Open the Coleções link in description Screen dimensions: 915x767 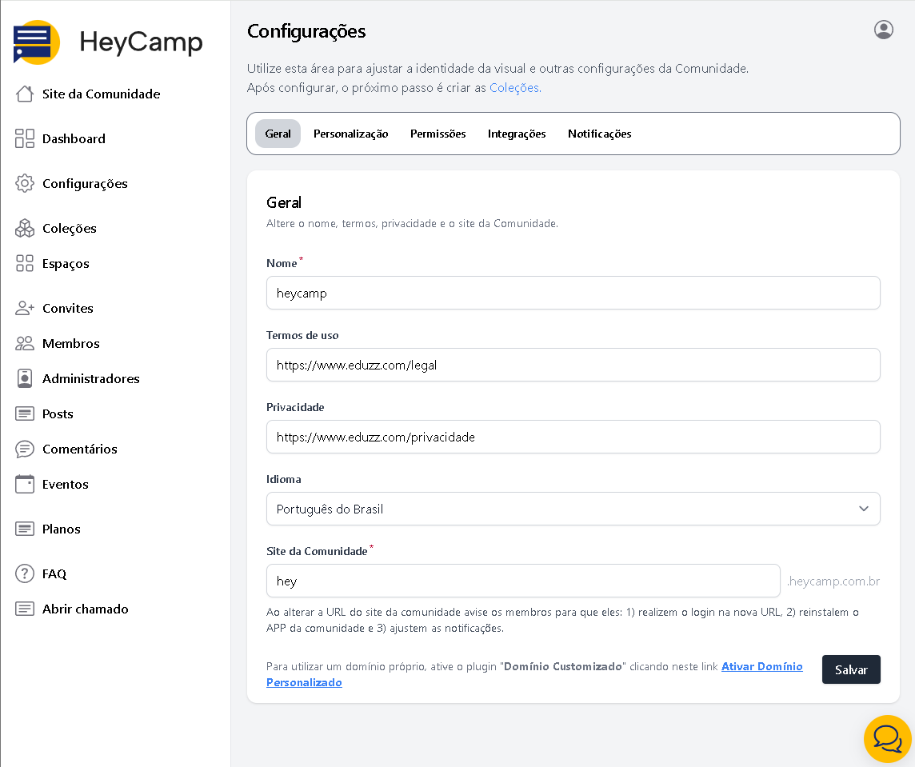[514, 88]
